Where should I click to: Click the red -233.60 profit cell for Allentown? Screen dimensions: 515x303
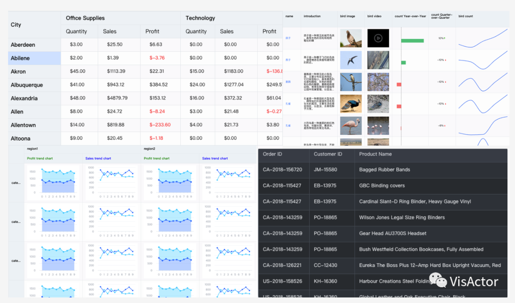[x=160, y=125]
